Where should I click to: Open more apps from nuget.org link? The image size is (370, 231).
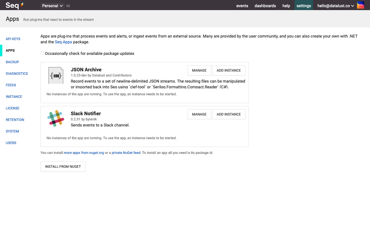(x=84, y=153)
